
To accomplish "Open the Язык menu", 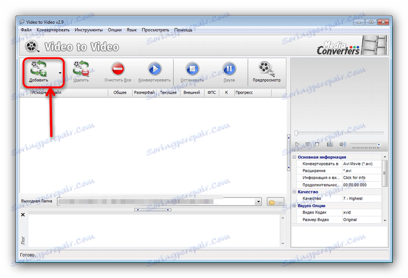I will [x=131, y=30].
